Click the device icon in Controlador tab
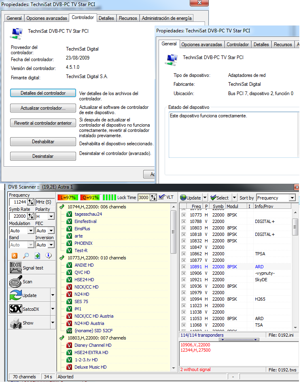The image size is (301, 382). coord(16,34)
